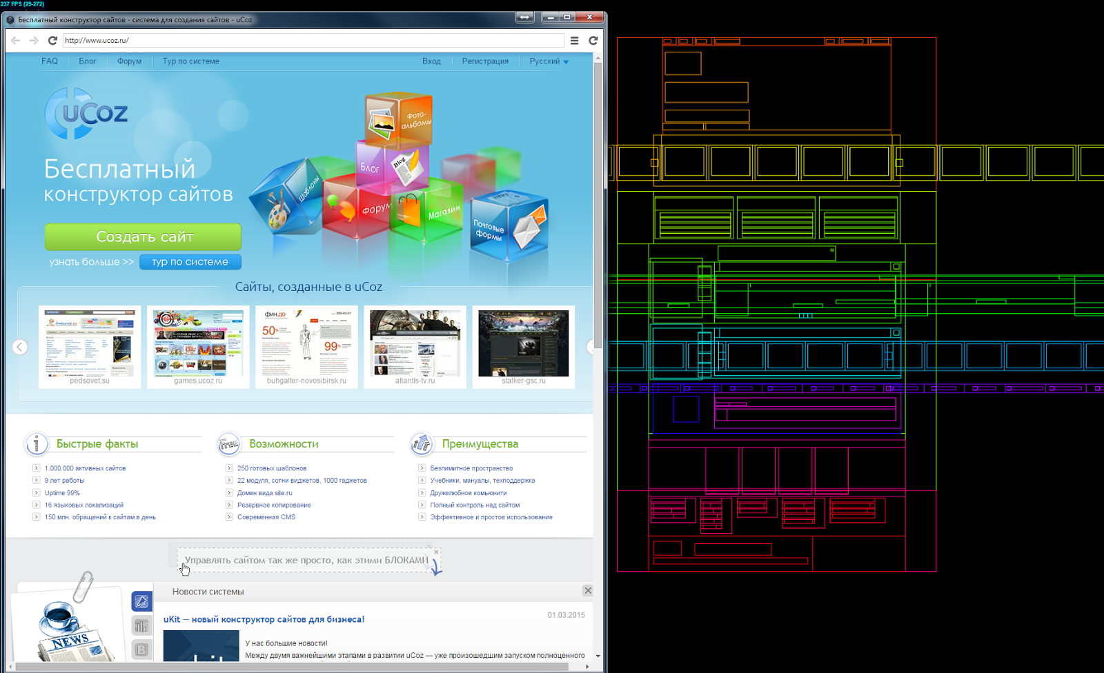Viewport: 1104px width, 673px height.
Task: Open the atlantis-tv.ru site thumbnail
Action: 415,347
